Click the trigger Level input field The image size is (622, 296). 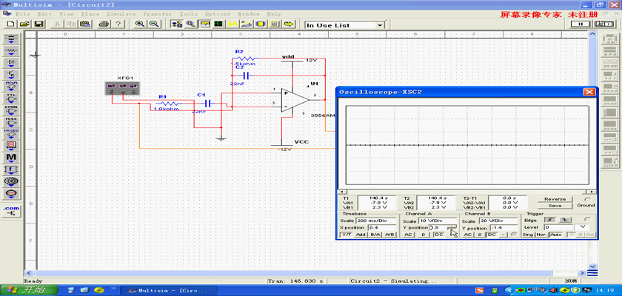(x=558, y=227)
